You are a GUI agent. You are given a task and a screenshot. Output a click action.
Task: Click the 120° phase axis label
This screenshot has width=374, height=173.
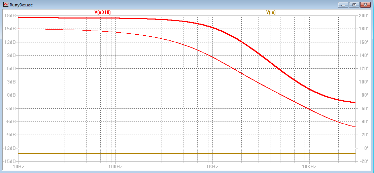(x=364, y=69)
